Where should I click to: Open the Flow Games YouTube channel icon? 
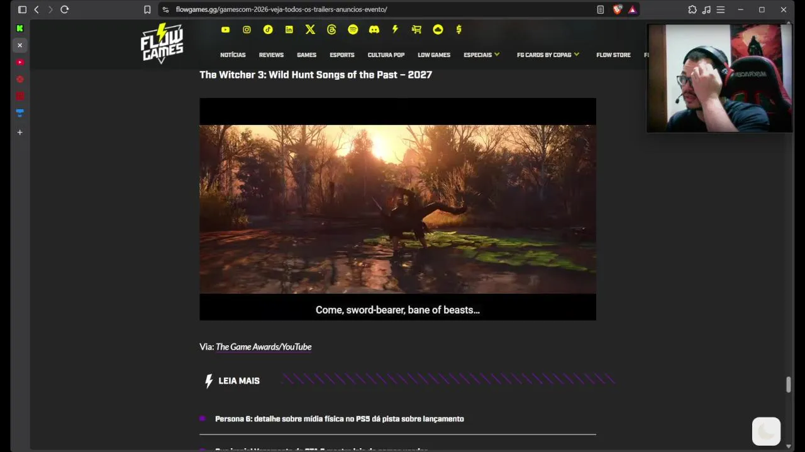(225, 30)
